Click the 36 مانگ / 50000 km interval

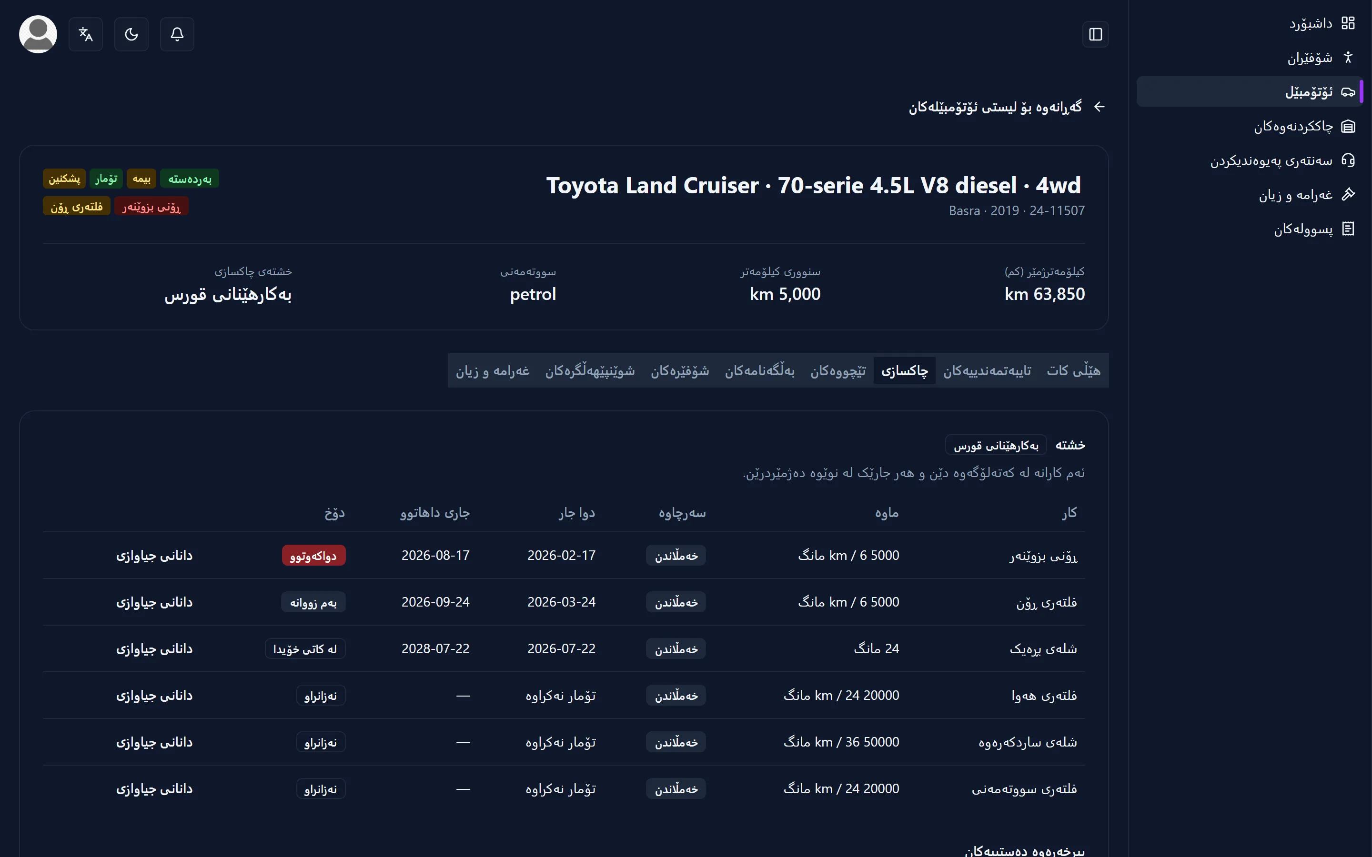[841, 742]
